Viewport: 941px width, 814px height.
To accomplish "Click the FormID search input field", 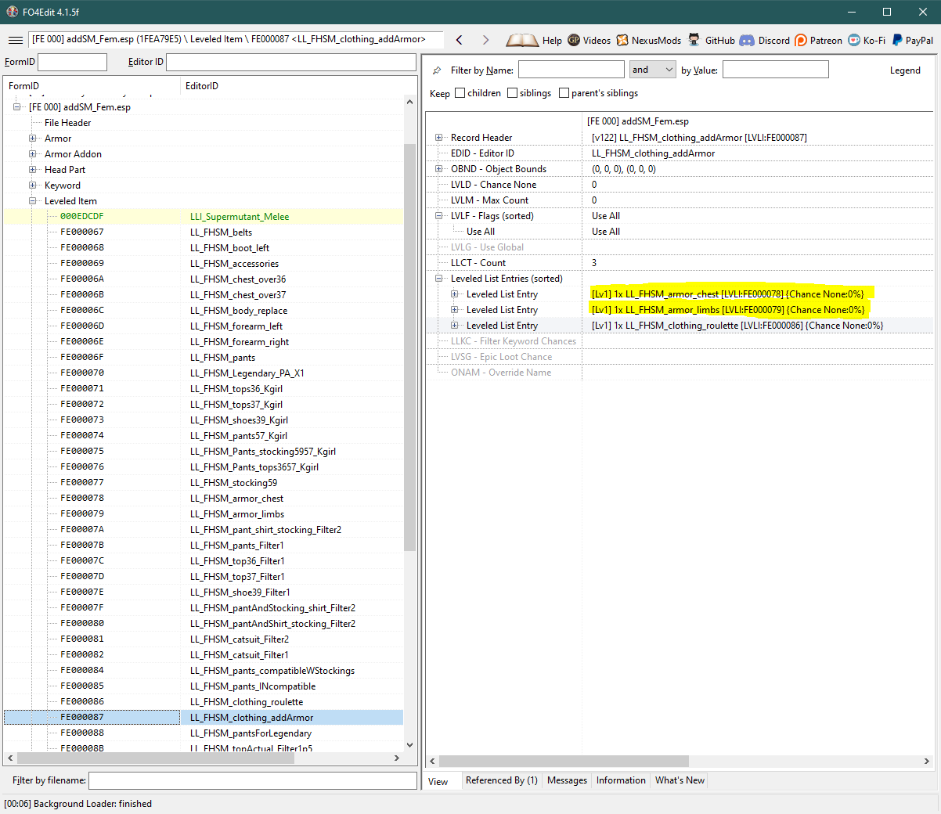I will pos(72,62).
